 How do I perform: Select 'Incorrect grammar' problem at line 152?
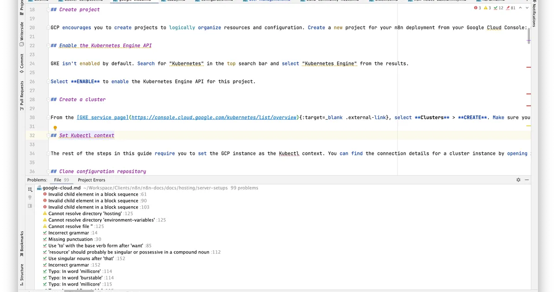click(71, 265)
